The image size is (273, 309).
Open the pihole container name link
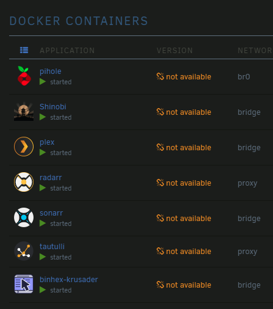[x=51, y=71]
